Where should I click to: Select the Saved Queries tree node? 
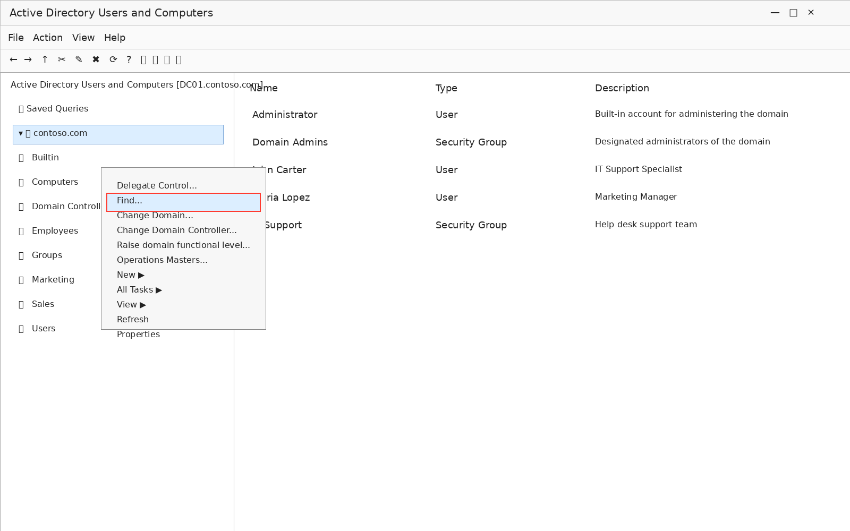tap(53, 109)
